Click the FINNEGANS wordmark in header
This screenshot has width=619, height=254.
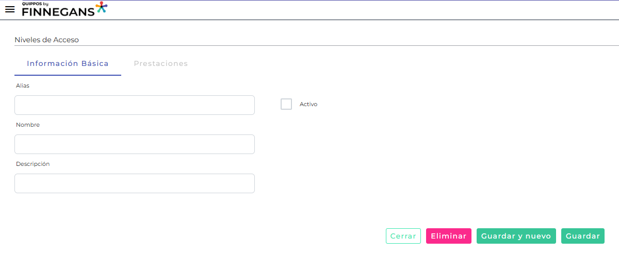click(x=58, y=11)
